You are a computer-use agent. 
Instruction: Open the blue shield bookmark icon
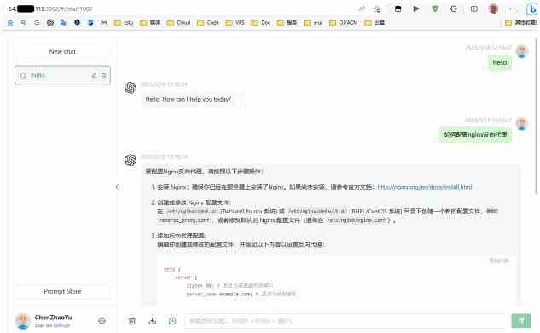click(90, 23)
